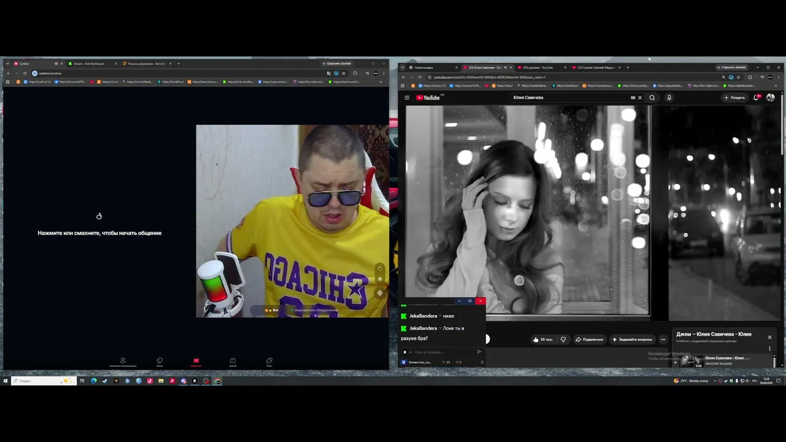Open a new tab in rulet.tv browser
The height and width of the screenshot is (442, 786).
tap(179, 63)
